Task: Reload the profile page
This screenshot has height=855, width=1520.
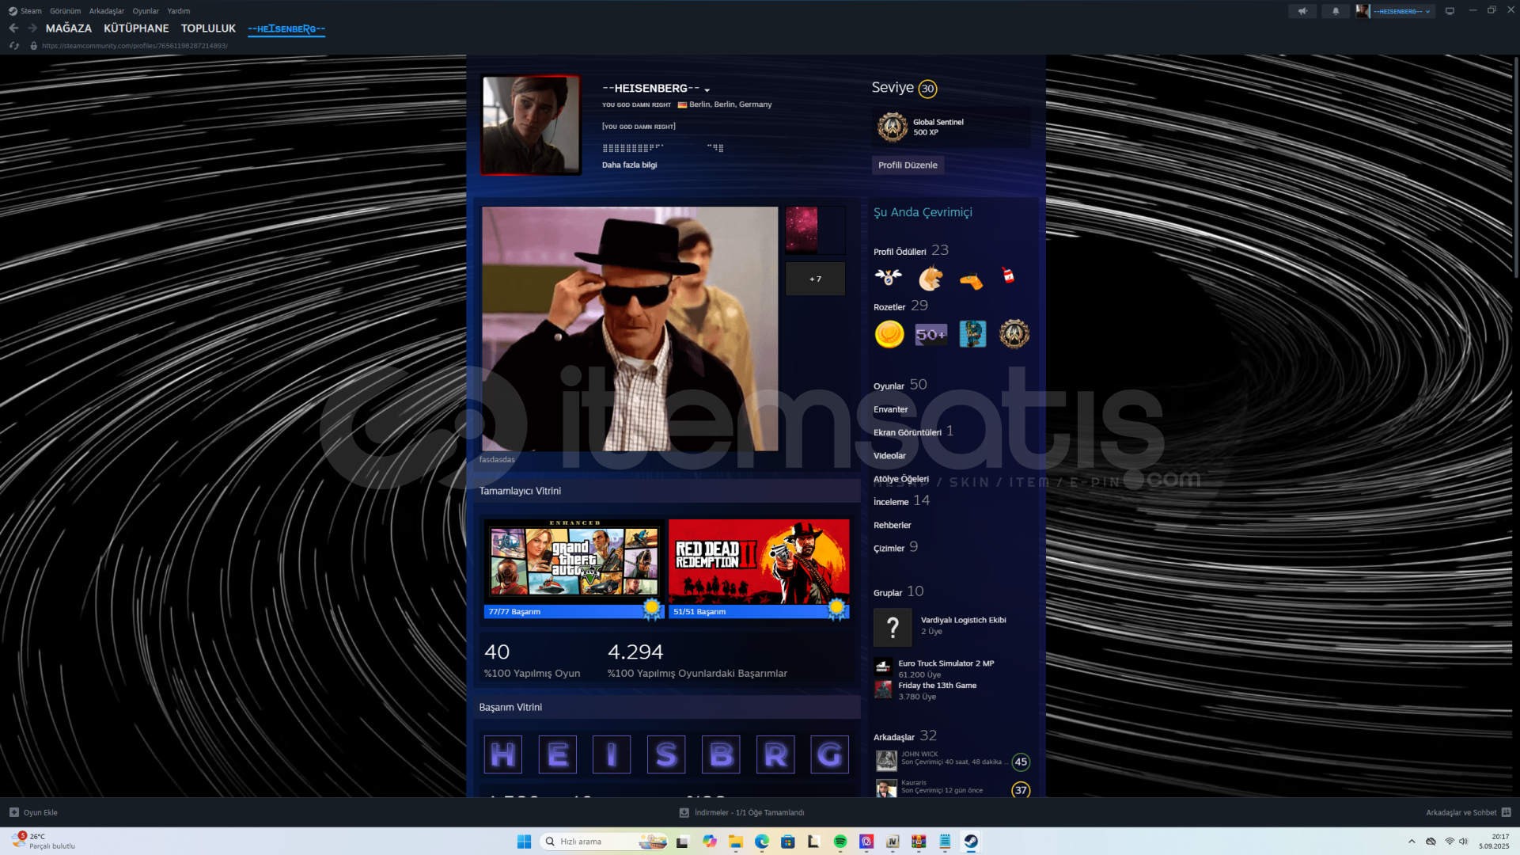Action: pyautogui.click(x=13, y=46)
